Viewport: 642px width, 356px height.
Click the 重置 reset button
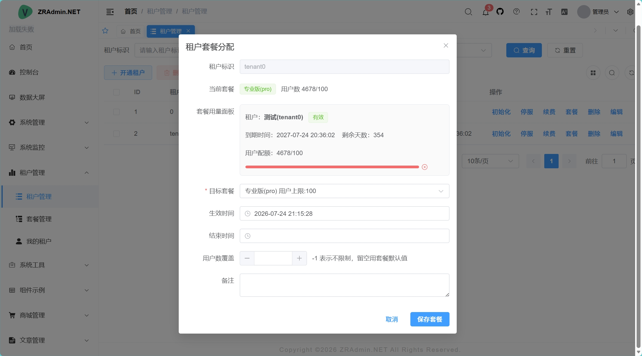[x=565, y=50]
